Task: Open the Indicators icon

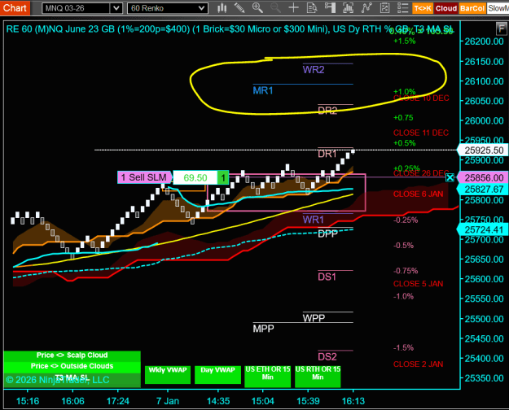Action: tap(366, 8)
